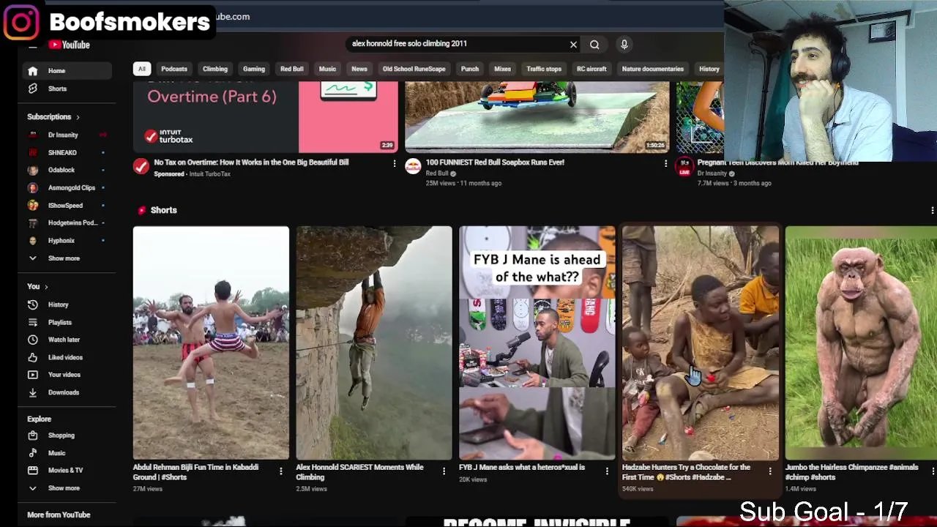Play the cliff-hanging climber short thumbnail
The width and height of the screenshot is (937, 527).
374,343
